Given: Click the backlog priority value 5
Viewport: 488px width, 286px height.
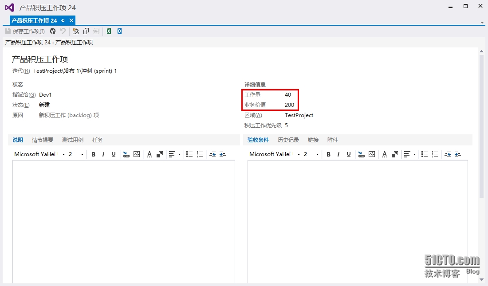Looking at the screenshot, I should point(286,125).
